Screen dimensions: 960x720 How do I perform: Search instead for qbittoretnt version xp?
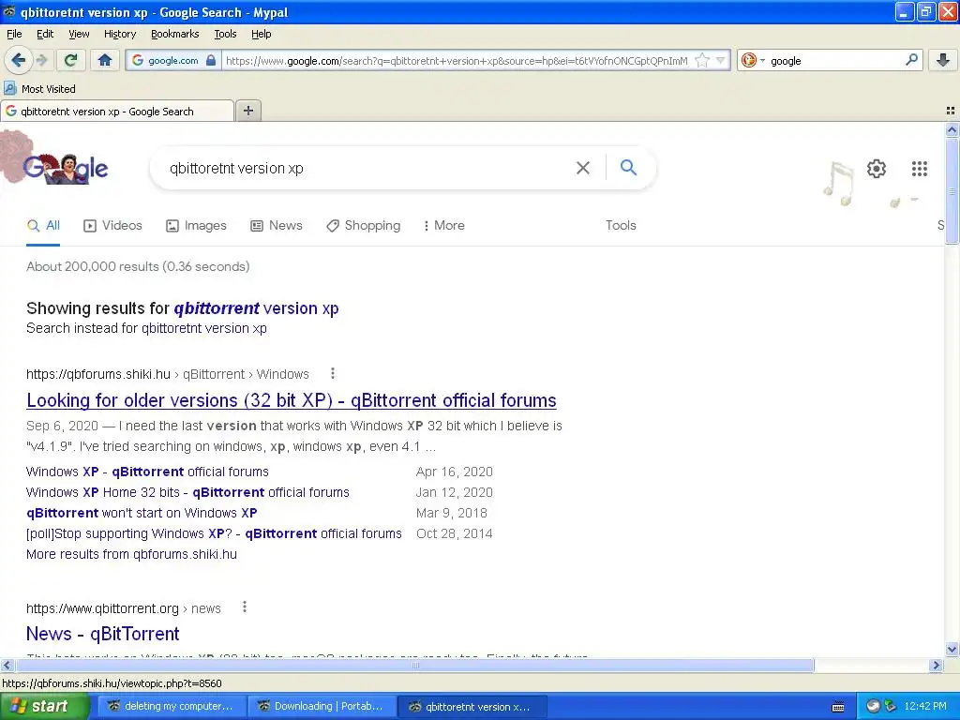(x=203, y=328)
